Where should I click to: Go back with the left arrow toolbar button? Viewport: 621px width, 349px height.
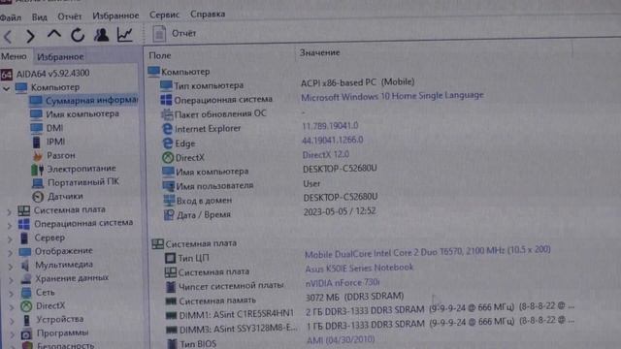8,37
